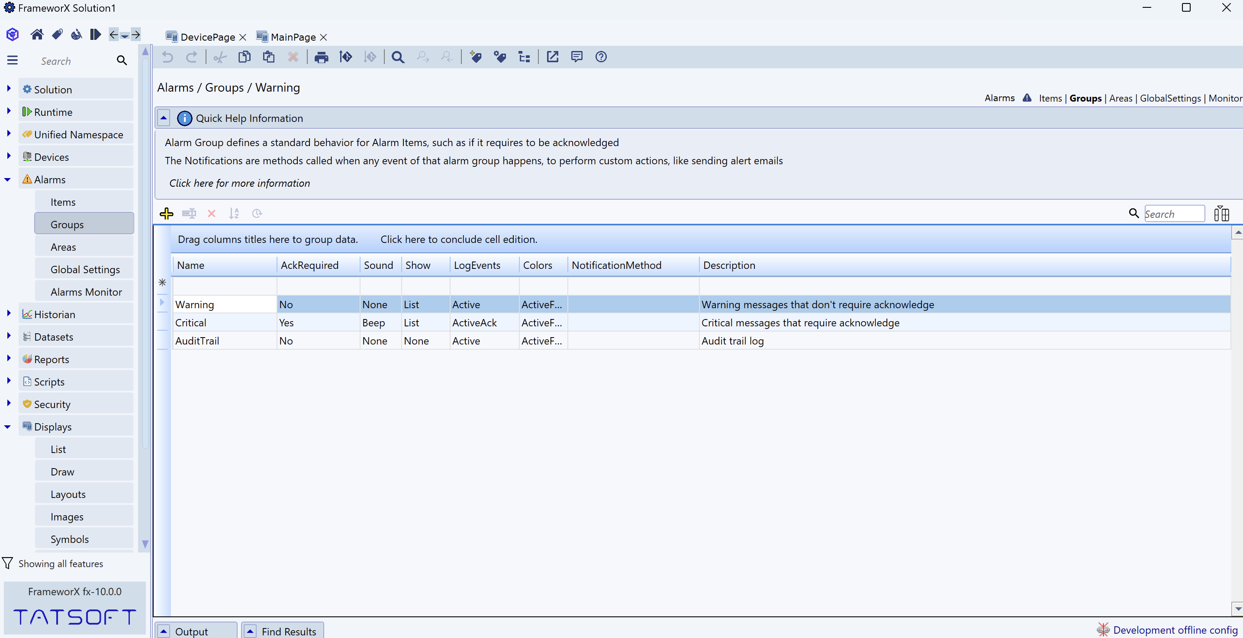Expand the Find Results panel
1243x638 pixels.
point(250,631)
